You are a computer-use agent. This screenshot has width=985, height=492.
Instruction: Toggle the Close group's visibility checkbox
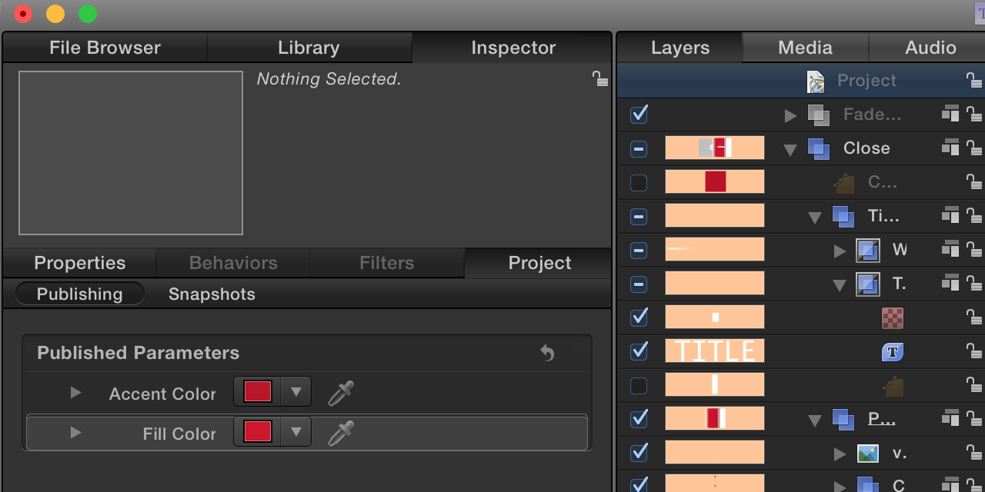pos(639,148)
